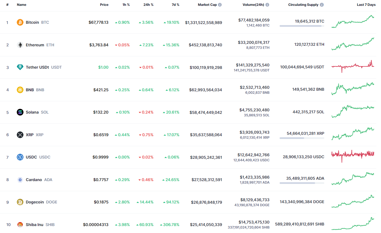Click the Shiba Inu logo icon
Image resolution: width=381 pixels, height=233 pixels.
point(20,225)
